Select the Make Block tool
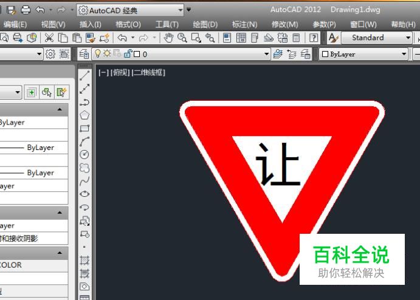This screenshot has width=420, height=300. [x=84, y=234]
